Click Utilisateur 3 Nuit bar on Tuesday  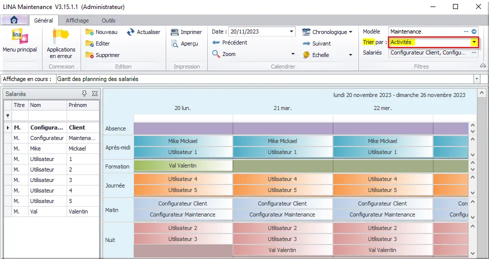point(283,239)
